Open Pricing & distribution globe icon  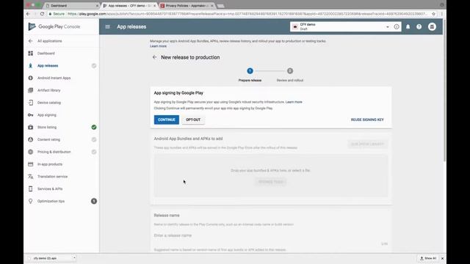pyautogui.click(x=31, y=152)
